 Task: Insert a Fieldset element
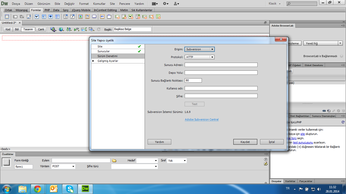[109, 17]
